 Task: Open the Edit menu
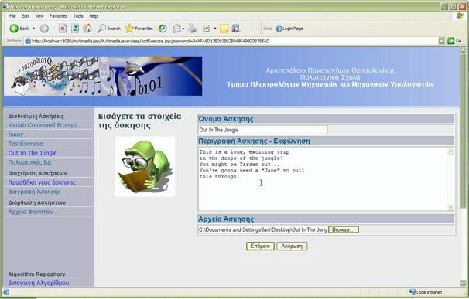tap(26, 15)
